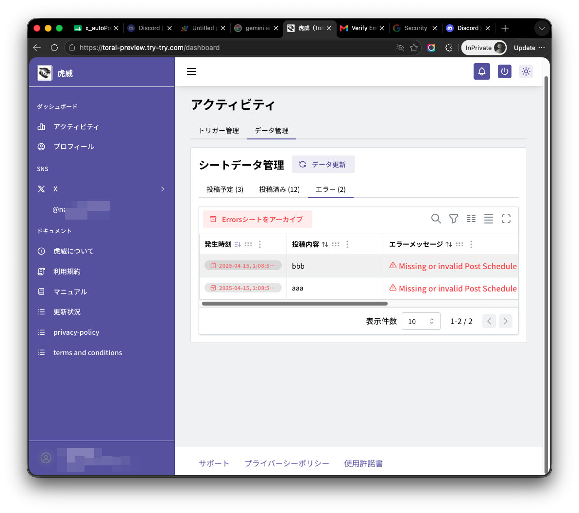This screenshot has width=579, height=513.
Task: Select the データ管理 tab
Action: (x=272, y=130)
